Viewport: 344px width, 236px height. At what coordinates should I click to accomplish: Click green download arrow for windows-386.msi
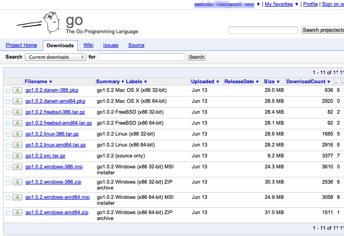(x=17, y=167)
